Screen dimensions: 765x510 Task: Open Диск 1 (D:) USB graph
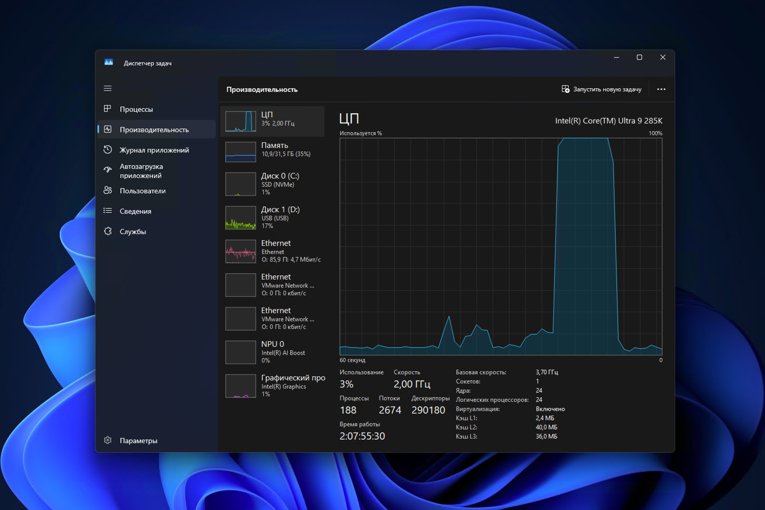click(272, 217)
